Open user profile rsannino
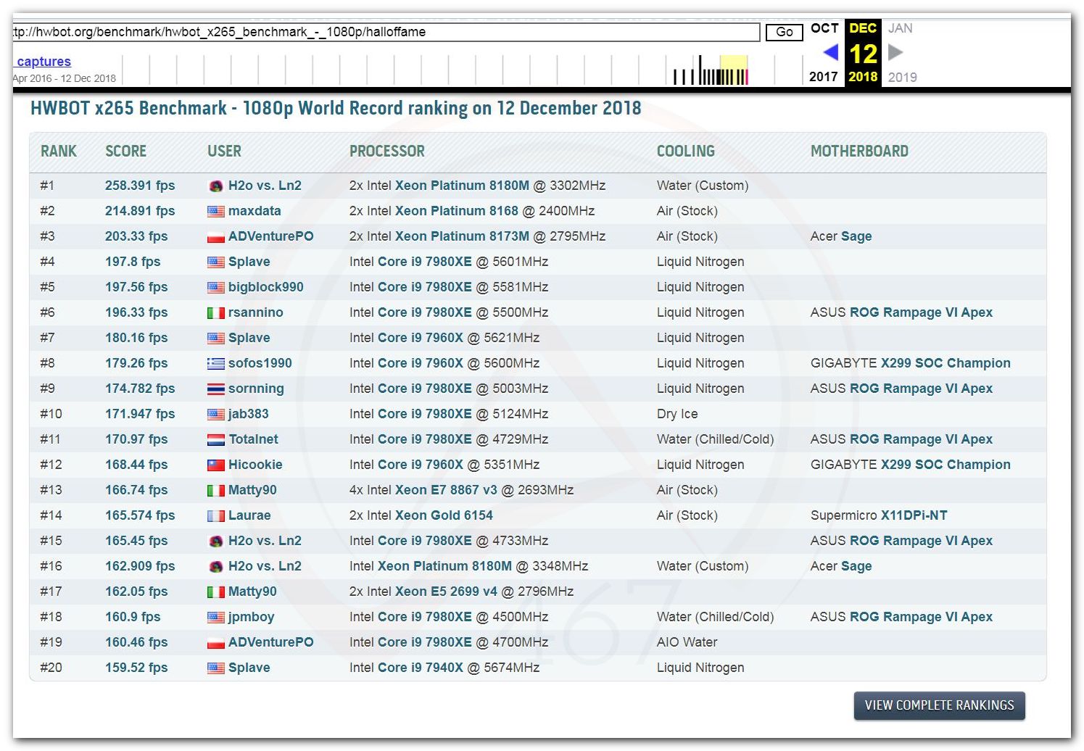The image size is (1084, 751). pyautogui.click(x=256, y=312)
